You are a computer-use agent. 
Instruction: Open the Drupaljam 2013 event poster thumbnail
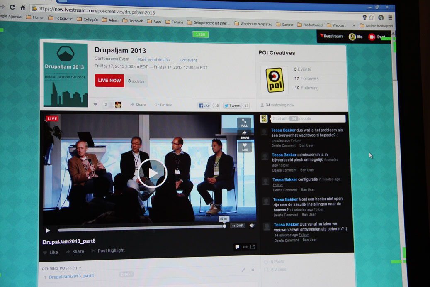click(x=66, y=75)
